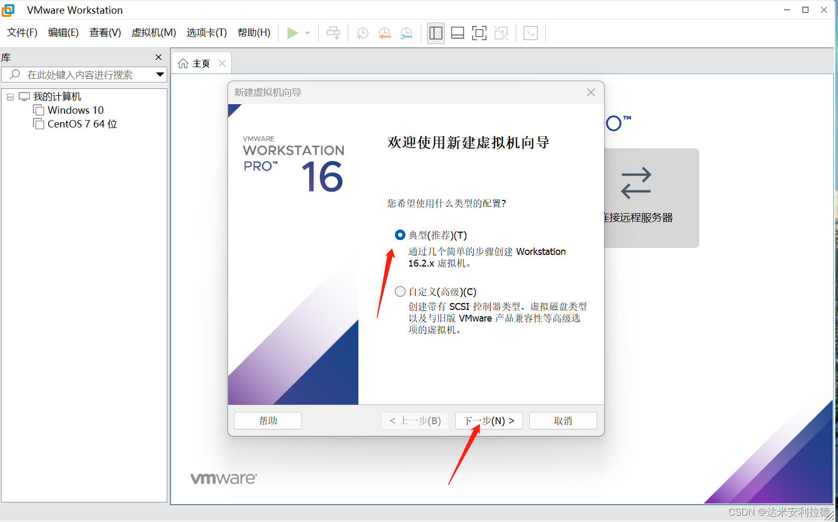The height and width of the screenshot is (522, 838).
Task: Switch to the 主页 tab
Action: pos(201,63)
